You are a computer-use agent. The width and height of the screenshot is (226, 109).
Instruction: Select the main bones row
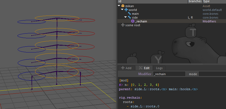pos(172,14)
